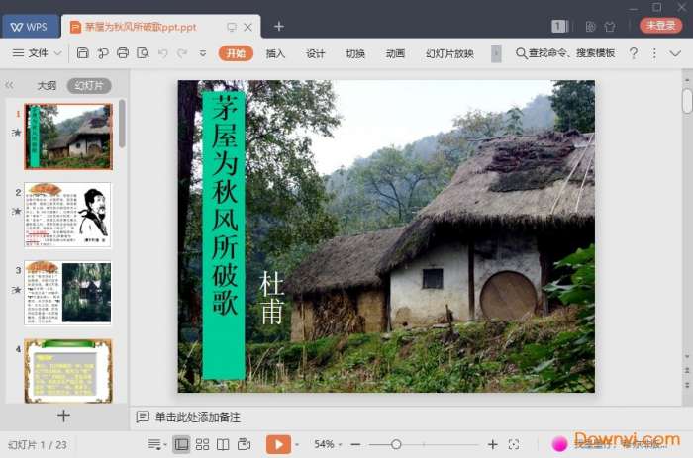Open print preview from the toolbar

tap(143, 53)
